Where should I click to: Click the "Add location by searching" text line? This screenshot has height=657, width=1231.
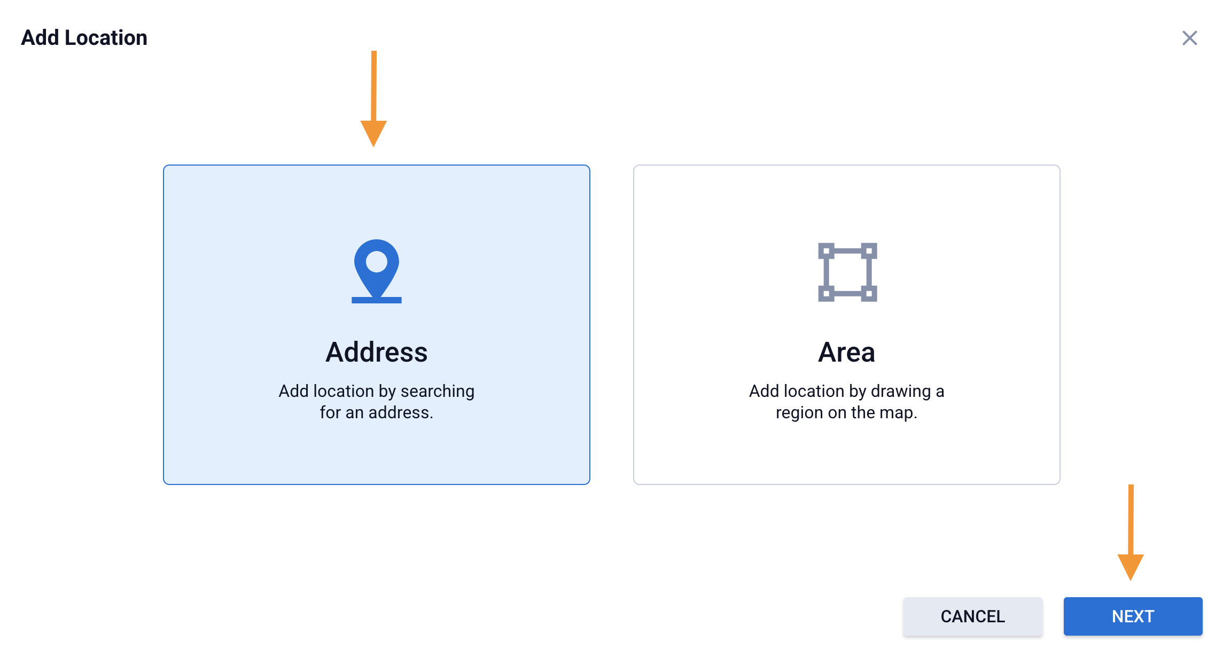point(376,391)
